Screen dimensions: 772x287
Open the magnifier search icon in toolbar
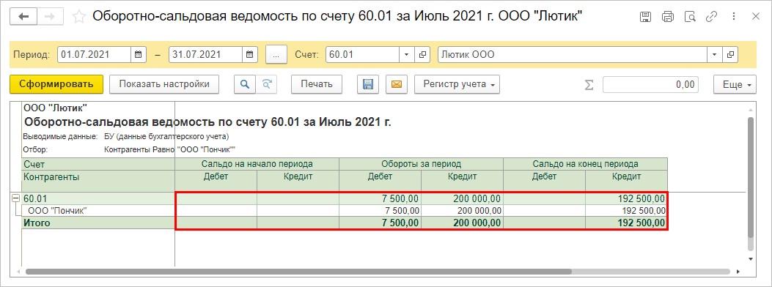pos(244,84)
